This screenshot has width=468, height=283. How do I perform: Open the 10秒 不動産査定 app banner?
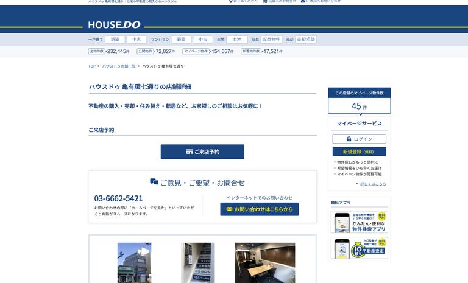[360, 248]
